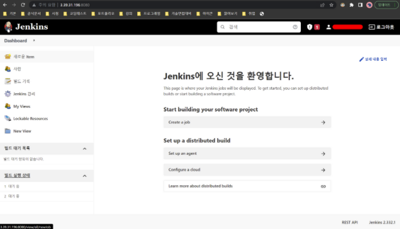Click the arrow on Set up an agent
The height and width of the screenshot is (229, 400).
(323, 153)
